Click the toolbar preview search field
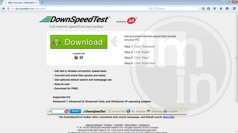This screenshot has width=238, height=133. click(x=60, y=111)
